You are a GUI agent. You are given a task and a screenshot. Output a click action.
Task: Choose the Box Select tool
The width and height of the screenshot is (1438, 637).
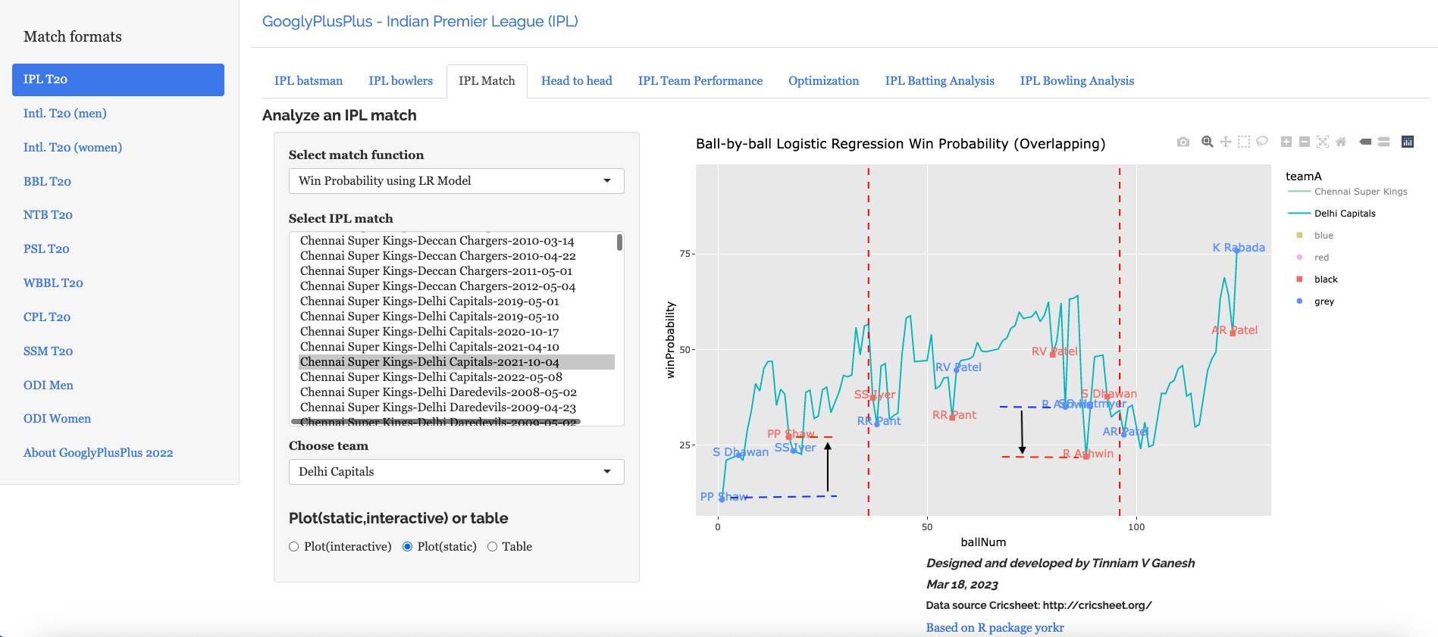coord(1243,142)
